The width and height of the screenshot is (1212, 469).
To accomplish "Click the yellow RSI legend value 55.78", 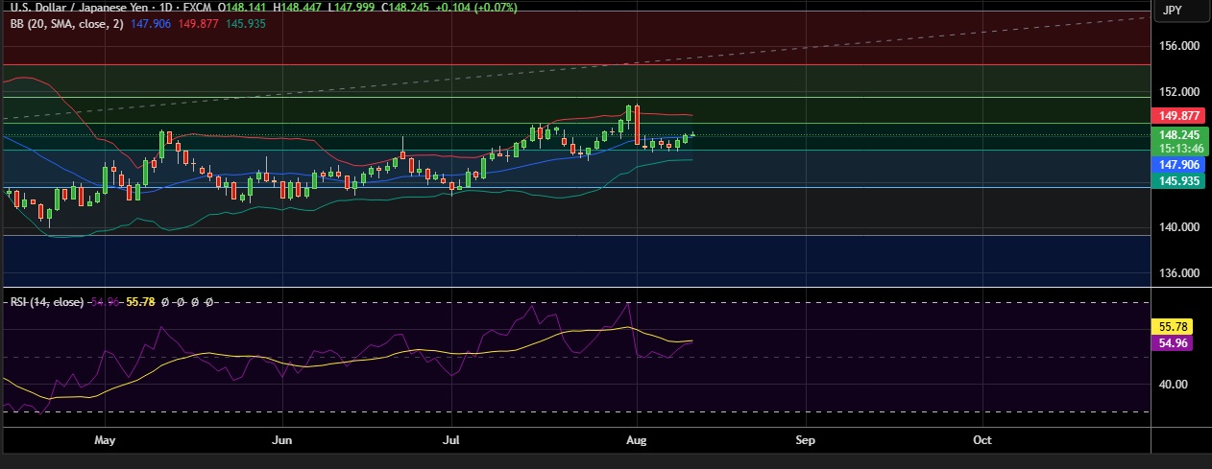I will click(141, 302).
